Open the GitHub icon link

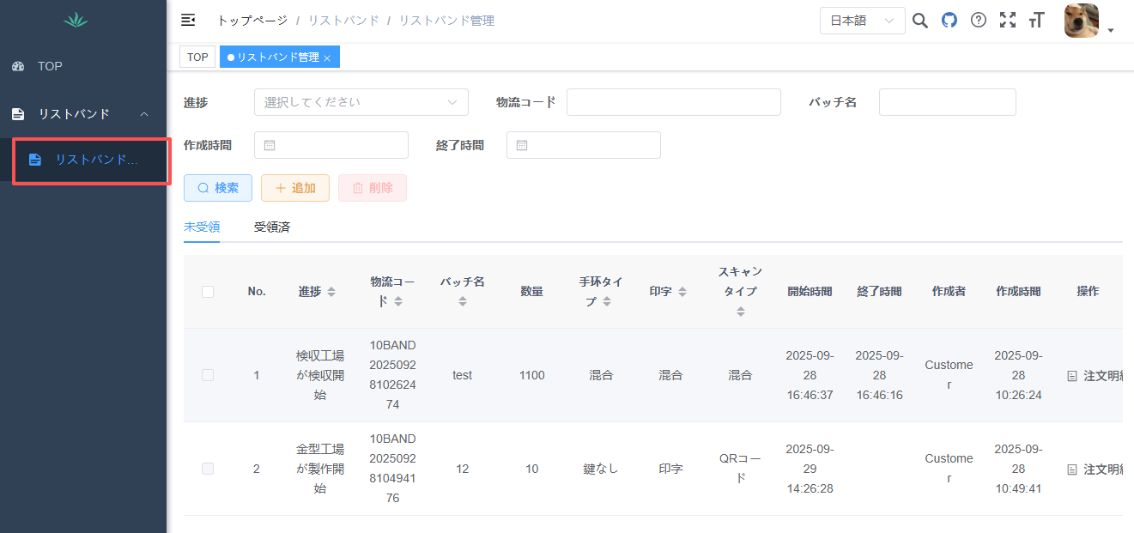pyautogui.click(x=949, y=21)
